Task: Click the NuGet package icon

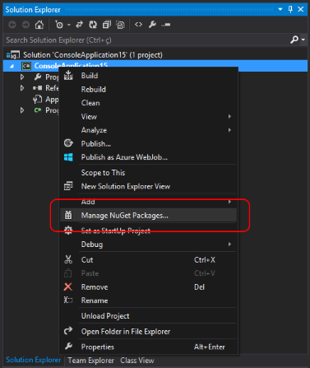Action: (68, 215)
